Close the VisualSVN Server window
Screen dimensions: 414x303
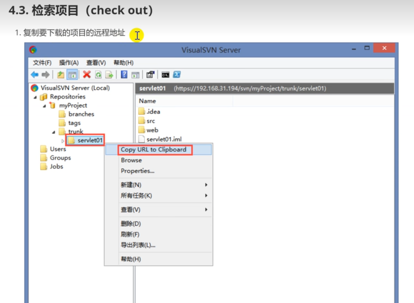[385, 48]
